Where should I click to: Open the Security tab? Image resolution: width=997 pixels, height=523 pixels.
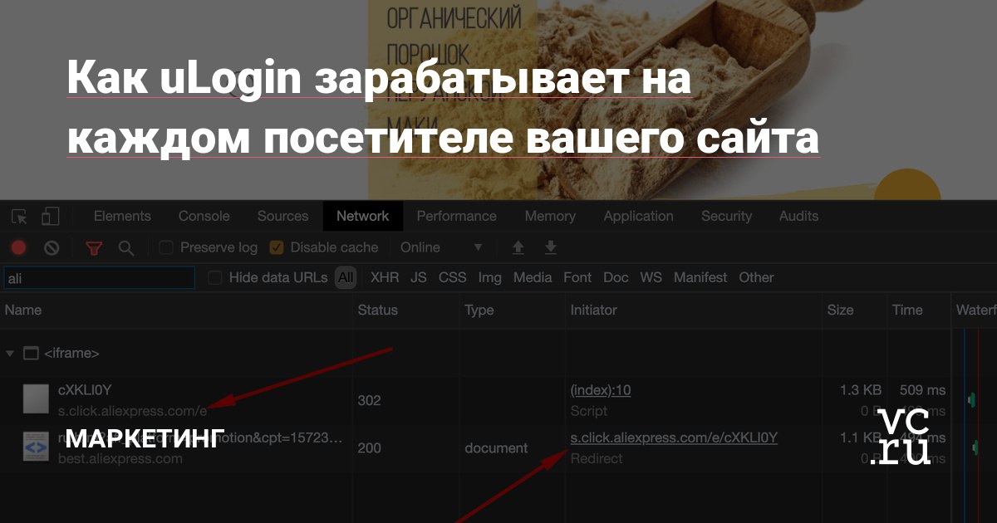726,216
